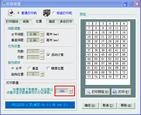Screen dimensions: 141x115
Task: Decrease 垂直间距 with the down arrow
Action: [x=42, y=41]
